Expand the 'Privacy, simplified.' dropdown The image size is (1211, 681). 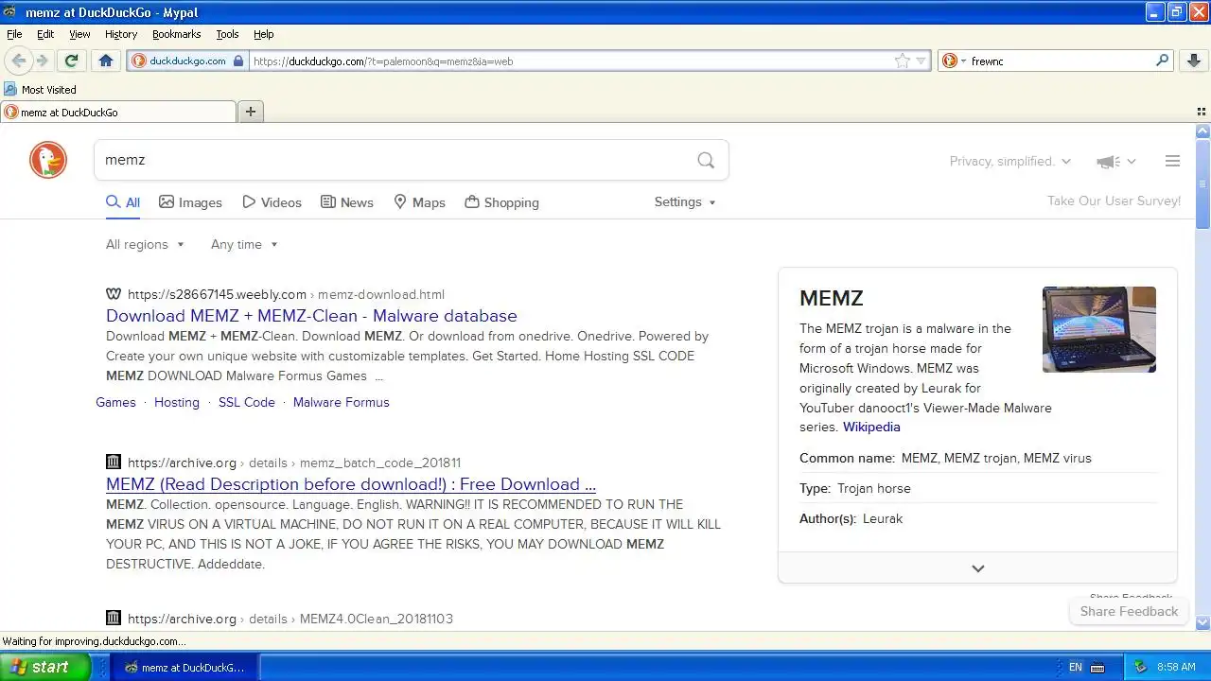point(1009,162)
